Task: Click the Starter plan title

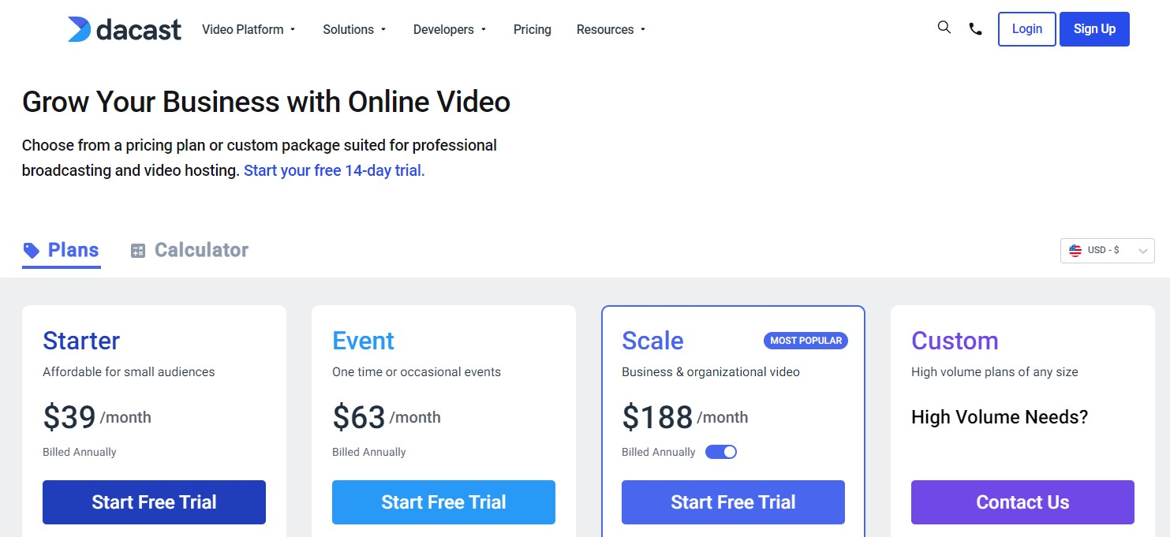Action: [x=81, y=341]
